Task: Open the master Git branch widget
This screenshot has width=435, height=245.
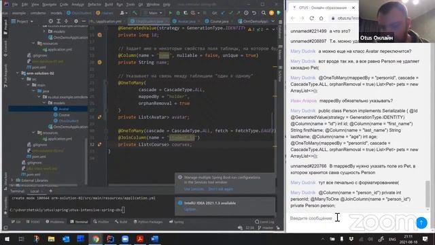Action: pos(266,228)
